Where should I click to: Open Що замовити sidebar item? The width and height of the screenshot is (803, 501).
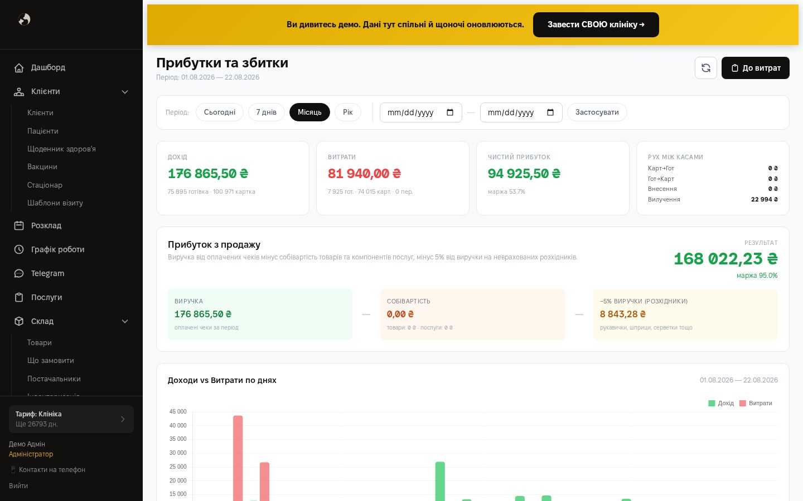point(51,360)
